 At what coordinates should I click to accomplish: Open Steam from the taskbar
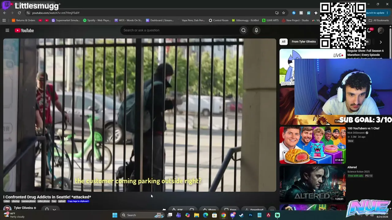241,215
